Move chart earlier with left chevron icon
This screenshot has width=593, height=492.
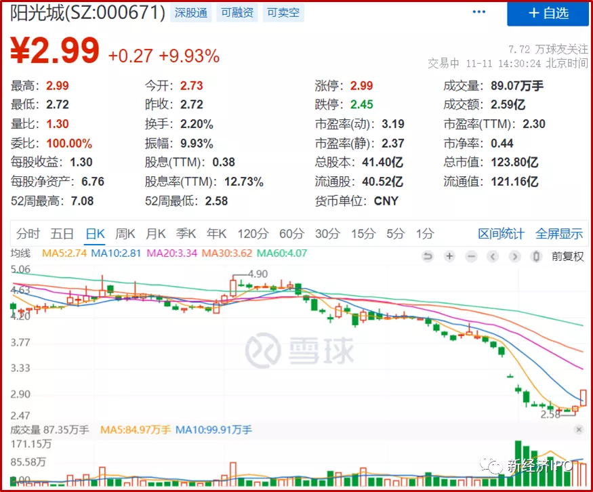tap(493, 257)
